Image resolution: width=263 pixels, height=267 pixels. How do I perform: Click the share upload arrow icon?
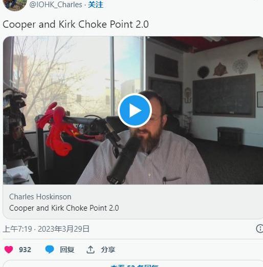click(91, 250)
